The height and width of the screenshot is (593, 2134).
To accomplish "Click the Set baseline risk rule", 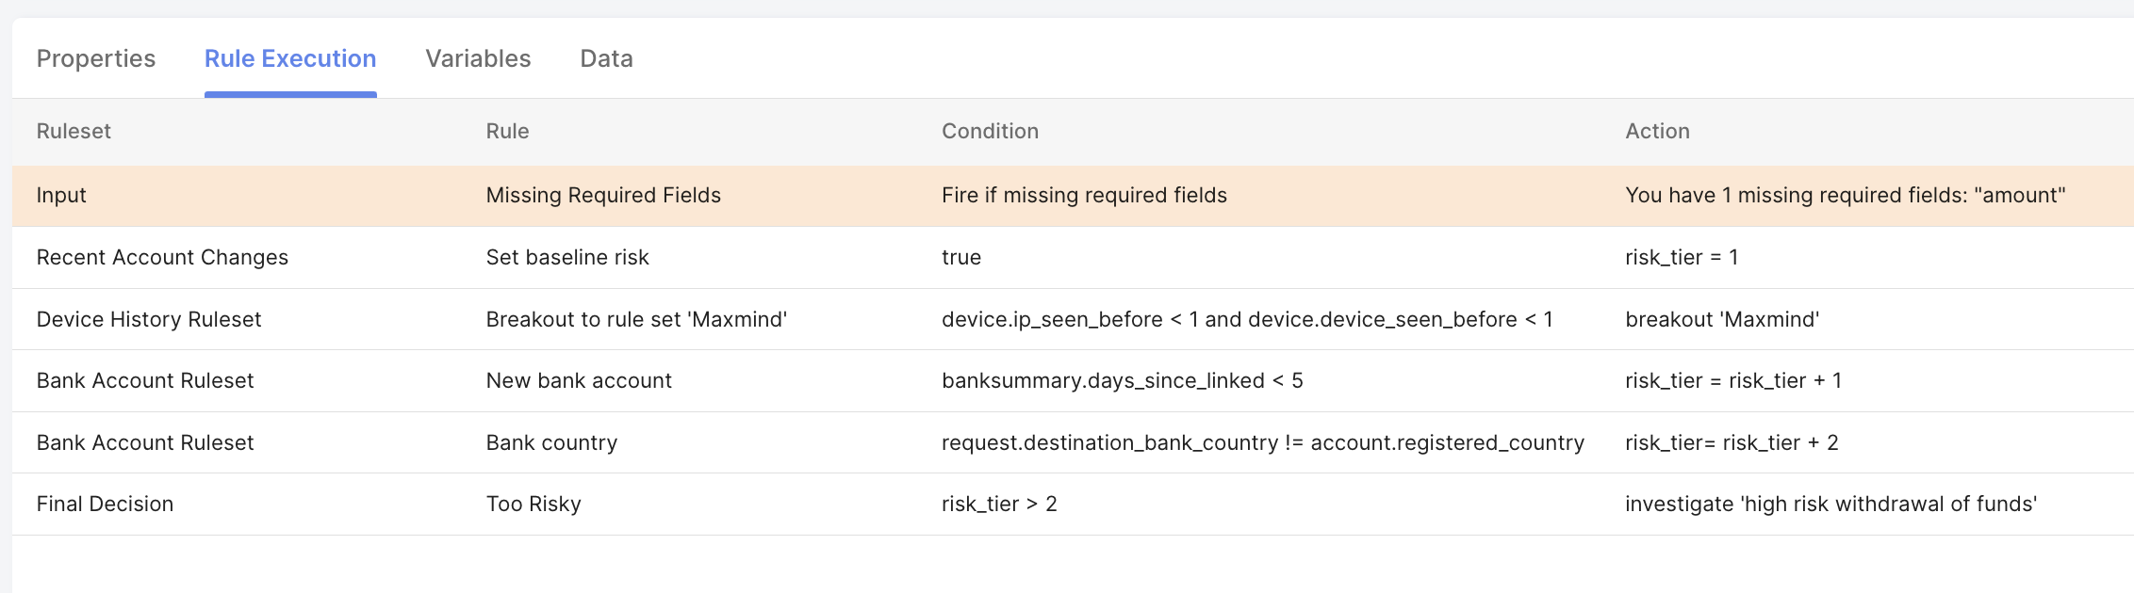I will [567, 257].
